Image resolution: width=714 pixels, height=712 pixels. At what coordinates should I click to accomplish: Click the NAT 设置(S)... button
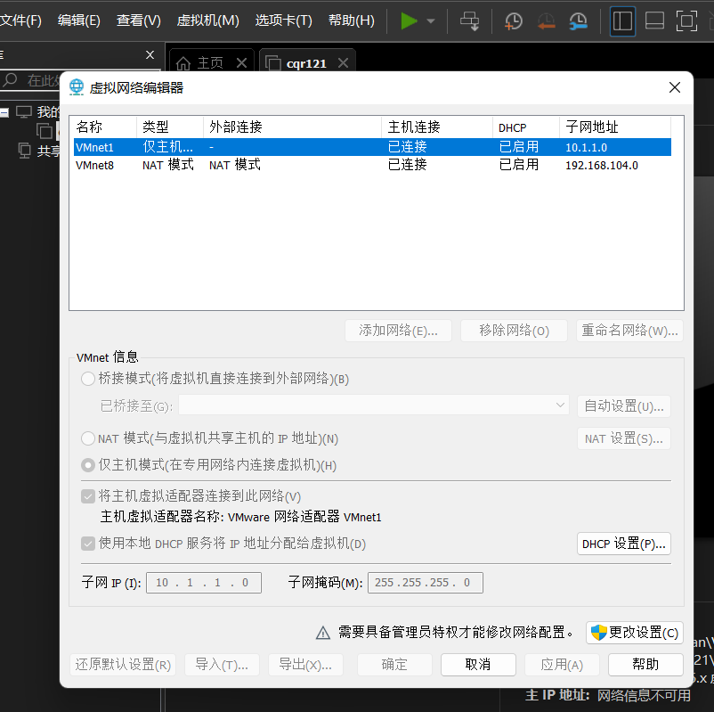click(x=624, y=438)
